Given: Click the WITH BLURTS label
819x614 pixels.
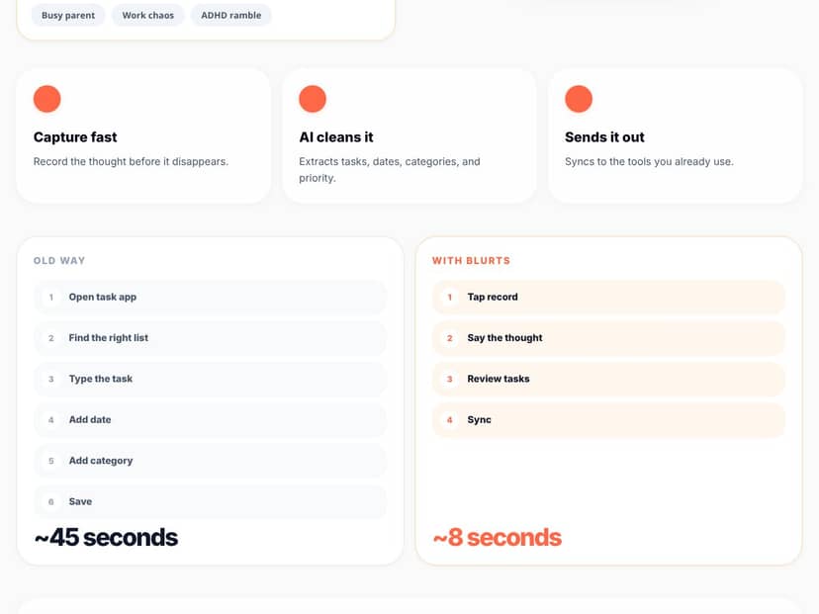Looking at the screenshot, I should pyautogui.click(x=471, y=261).
